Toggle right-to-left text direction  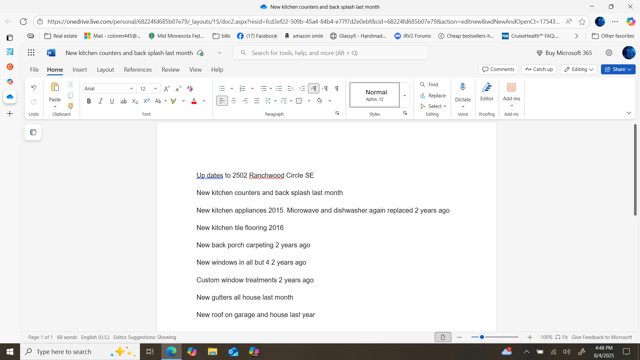point(325,88)
